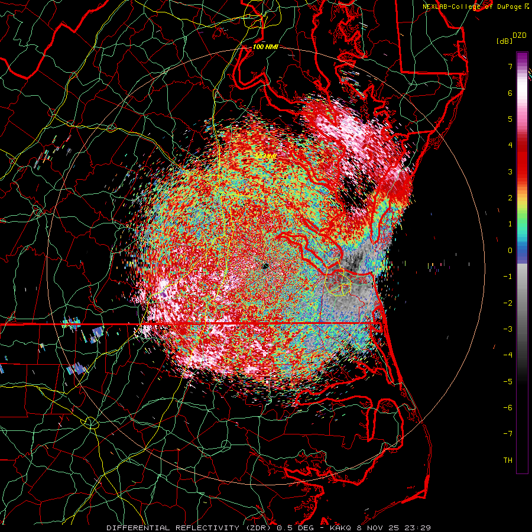Select the -5 value on the scale

508,382
